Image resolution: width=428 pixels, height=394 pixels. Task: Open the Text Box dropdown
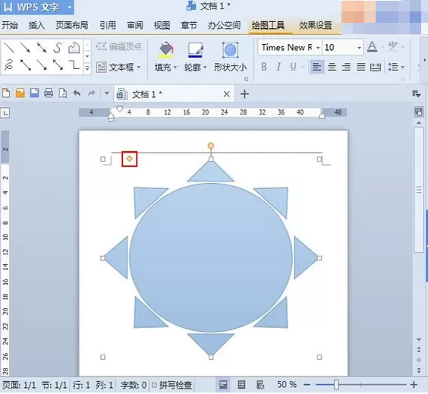point(139,67)
